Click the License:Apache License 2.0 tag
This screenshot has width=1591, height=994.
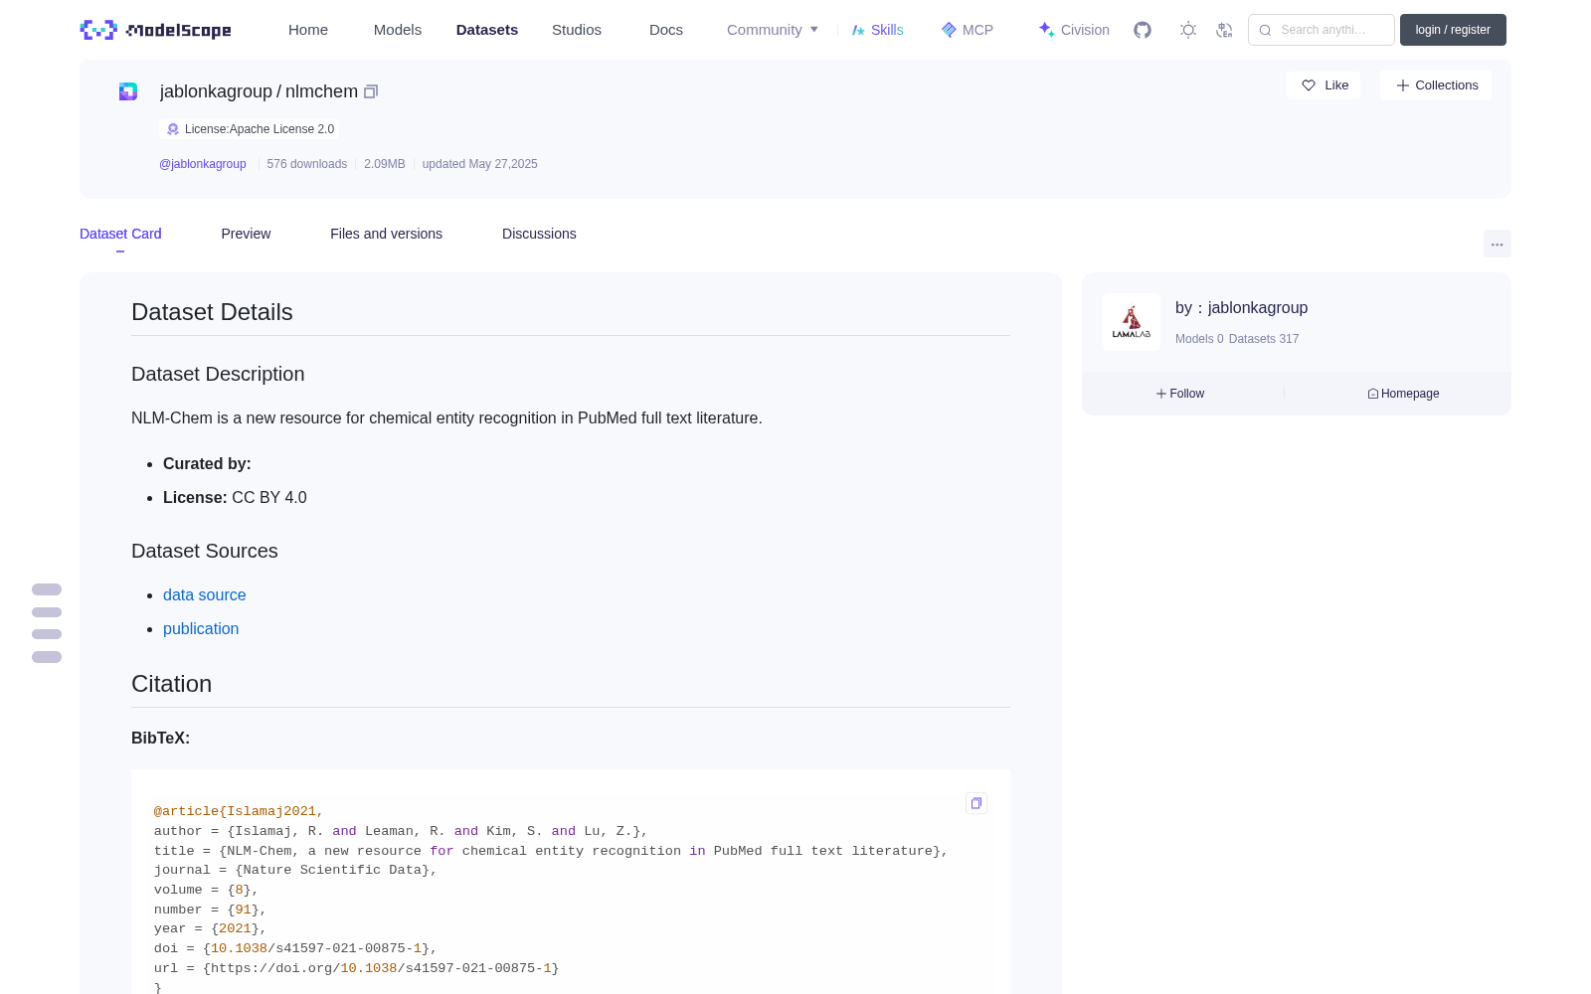(250, 129)
